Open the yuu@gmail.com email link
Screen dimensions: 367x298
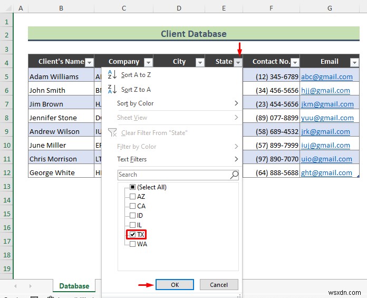point(327,118)
